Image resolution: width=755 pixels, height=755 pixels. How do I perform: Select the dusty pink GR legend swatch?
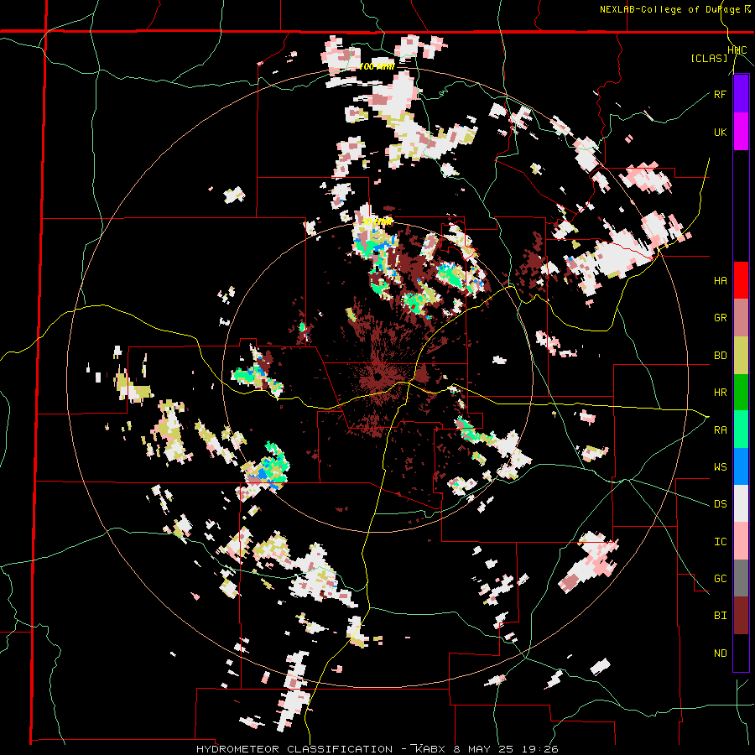click(x=741, y=317)
